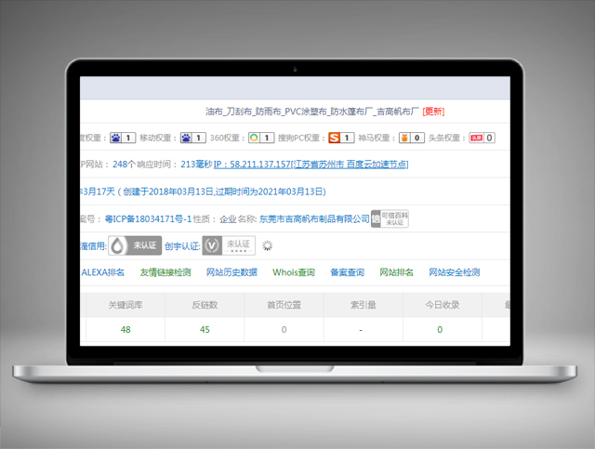The width and height of the screenshot is (595, 449).
Task: Click the 索引量 column header
Action: (x=364, y=305)
